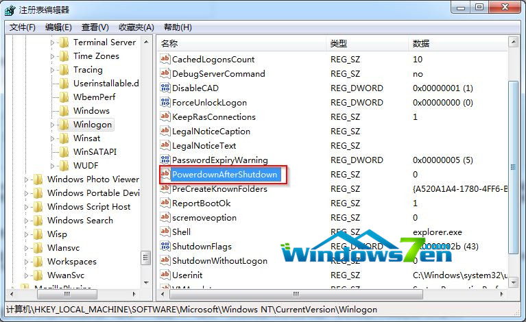Select the WinSATAPI key
The image size is (526, 322).
[x=95, y=152]
